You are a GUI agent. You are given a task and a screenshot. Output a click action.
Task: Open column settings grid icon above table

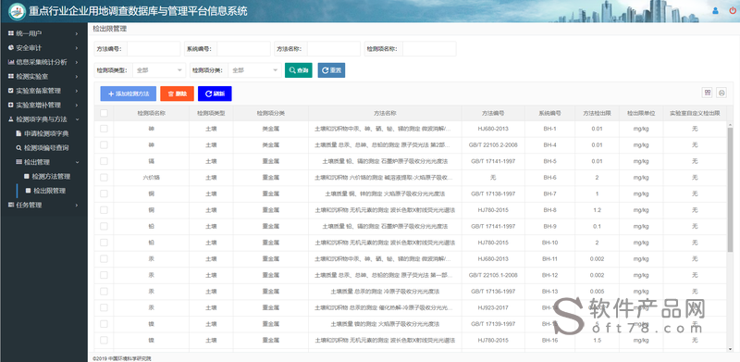pos(708,93)
